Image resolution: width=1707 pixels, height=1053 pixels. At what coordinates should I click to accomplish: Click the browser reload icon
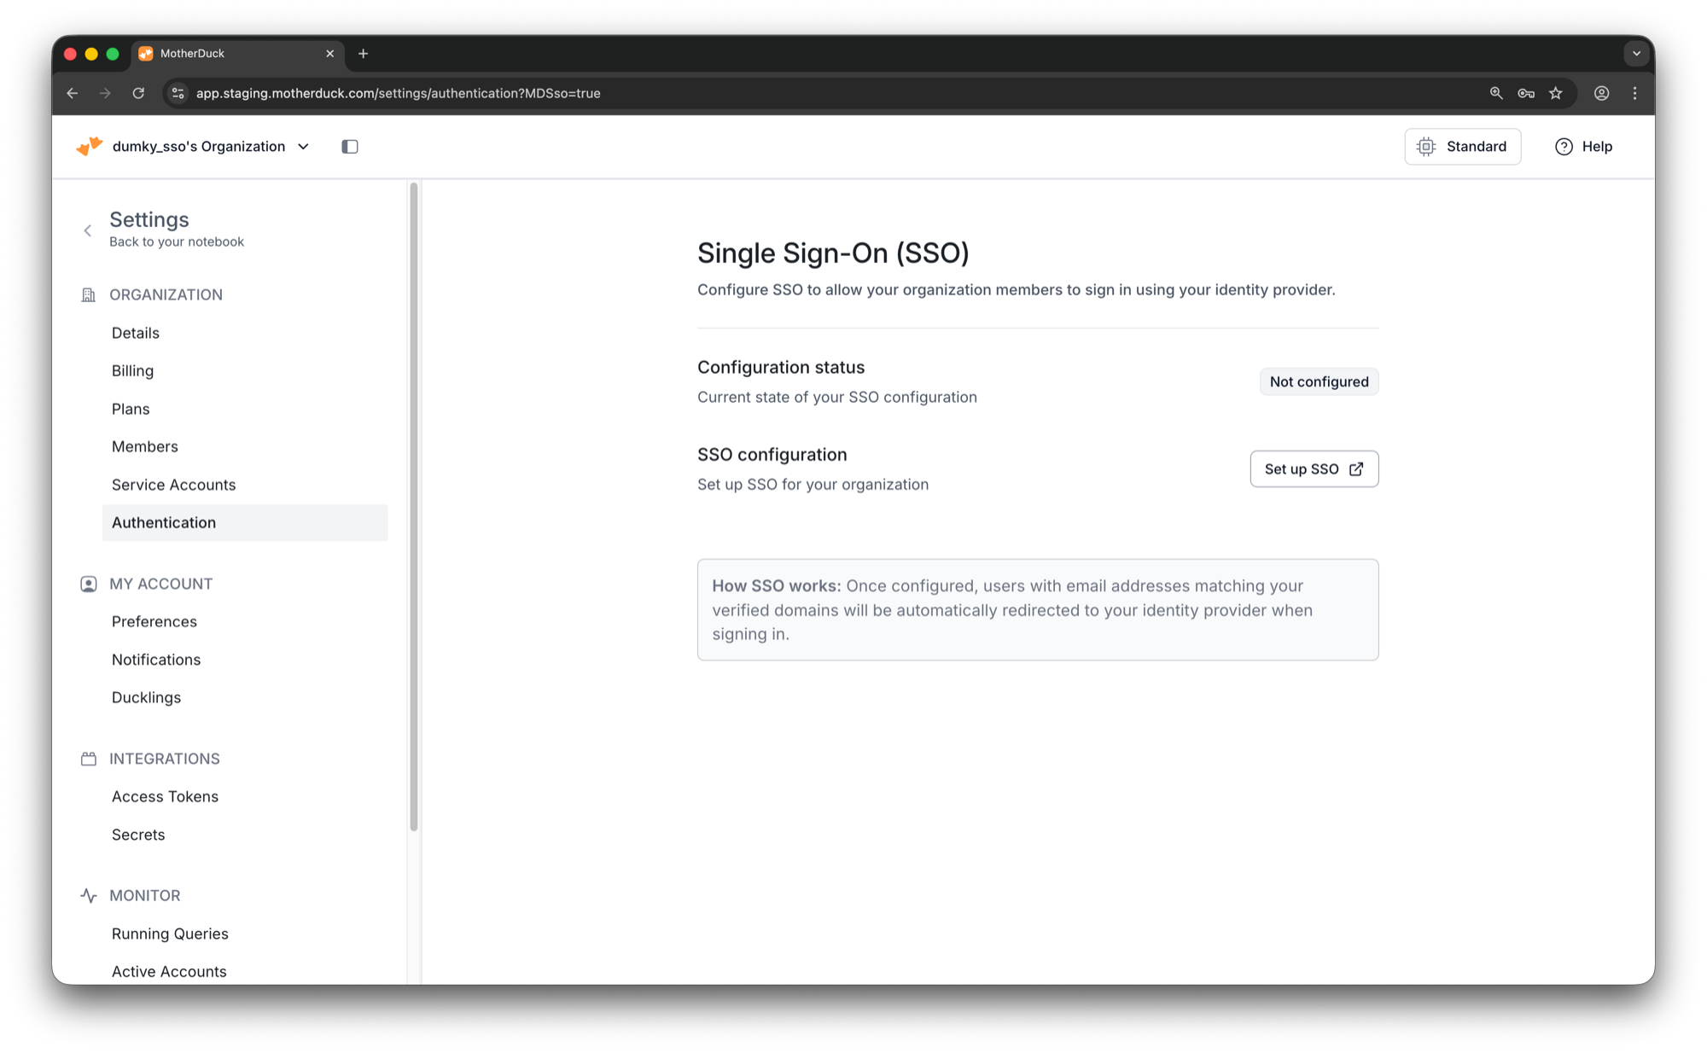pos(138,93)
